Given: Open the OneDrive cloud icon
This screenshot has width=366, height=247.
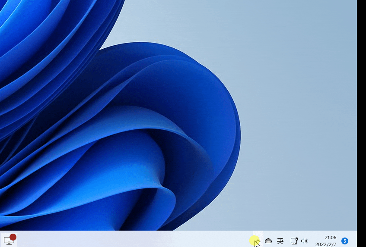Looking at the screenshot, I should [268, 241].
